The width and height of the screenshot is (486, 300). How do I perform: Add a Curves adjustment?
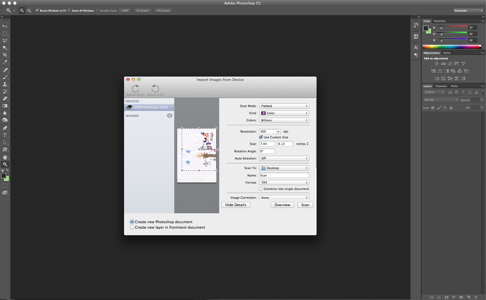point(450,63)
